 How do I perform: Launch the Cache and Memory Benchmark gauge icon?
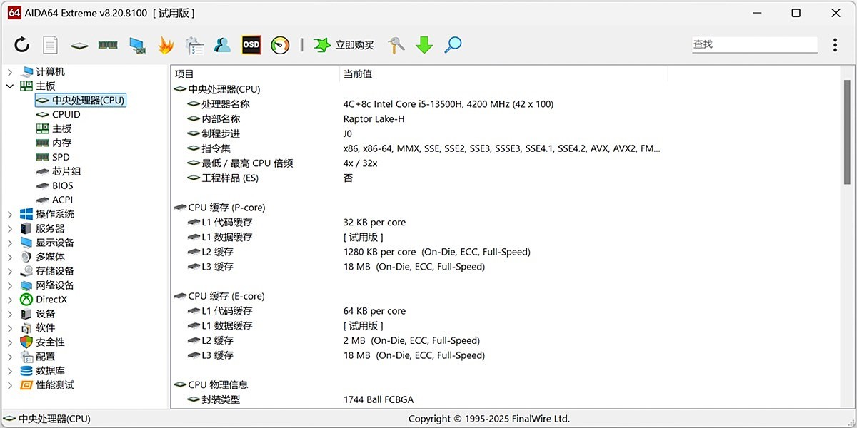280,44
